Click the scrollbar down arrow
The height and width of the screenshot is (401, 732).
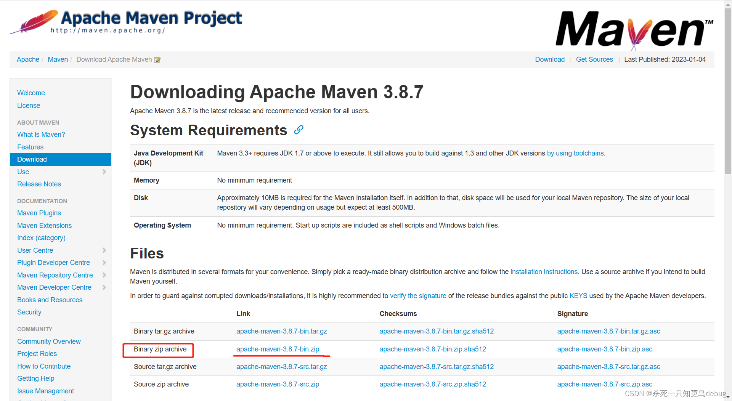[x=728, y=398]
